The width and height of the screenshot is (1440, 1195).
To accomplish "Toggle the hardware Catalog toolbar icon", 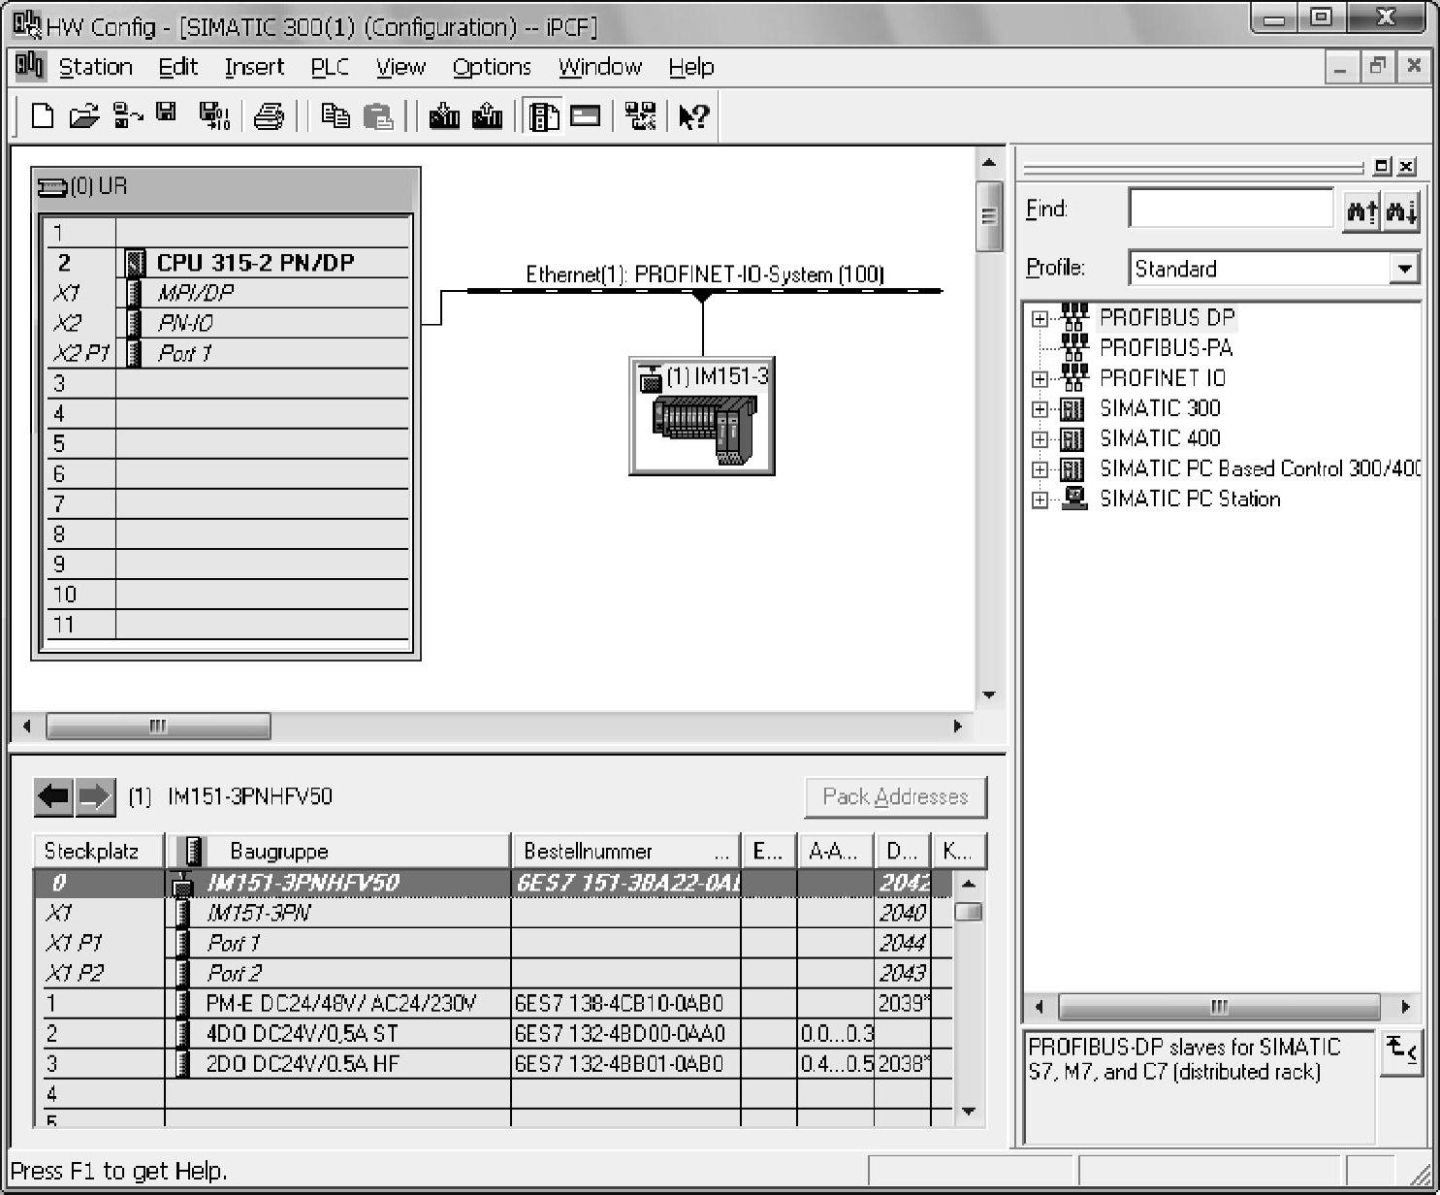I will coord(543,116).
